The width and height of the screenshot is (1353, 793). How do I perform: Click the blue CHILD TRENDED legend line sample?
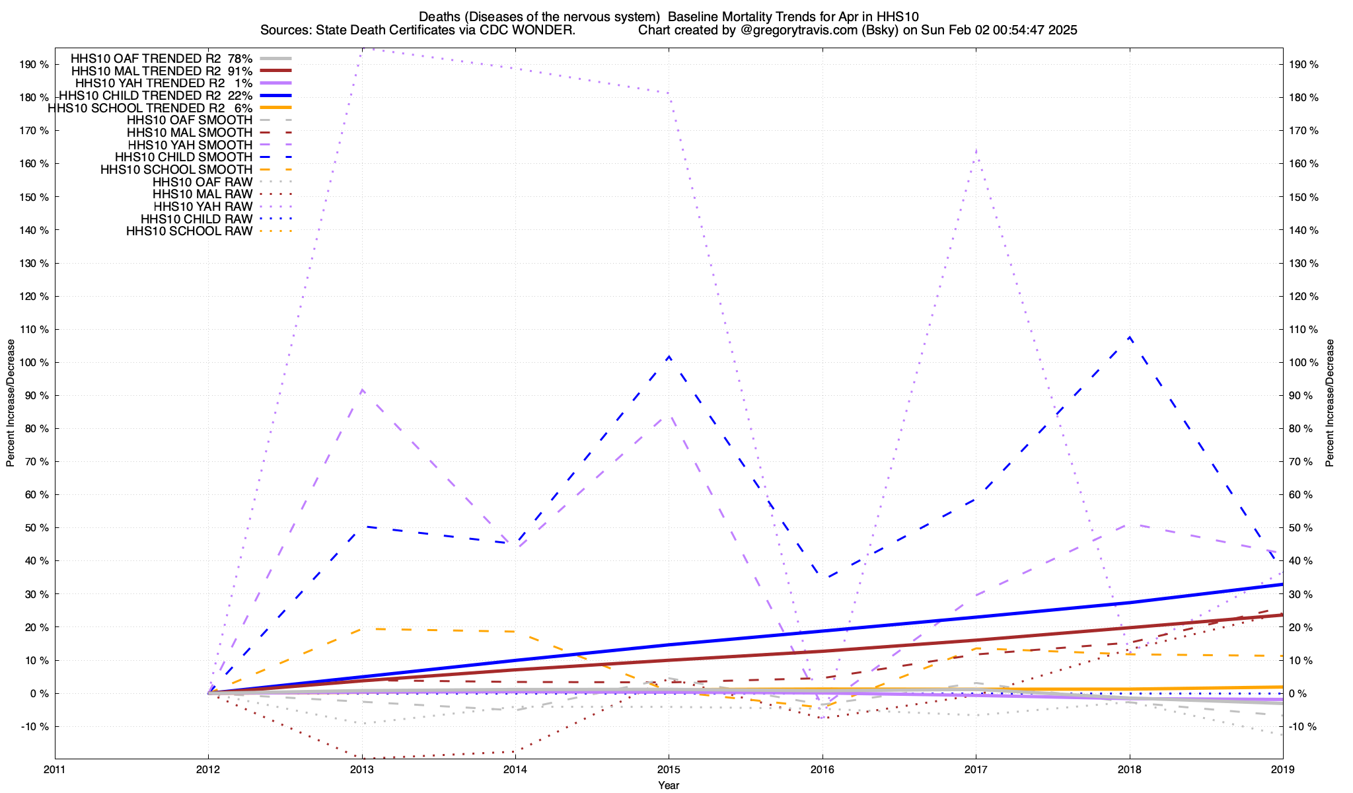pos(276,96)
